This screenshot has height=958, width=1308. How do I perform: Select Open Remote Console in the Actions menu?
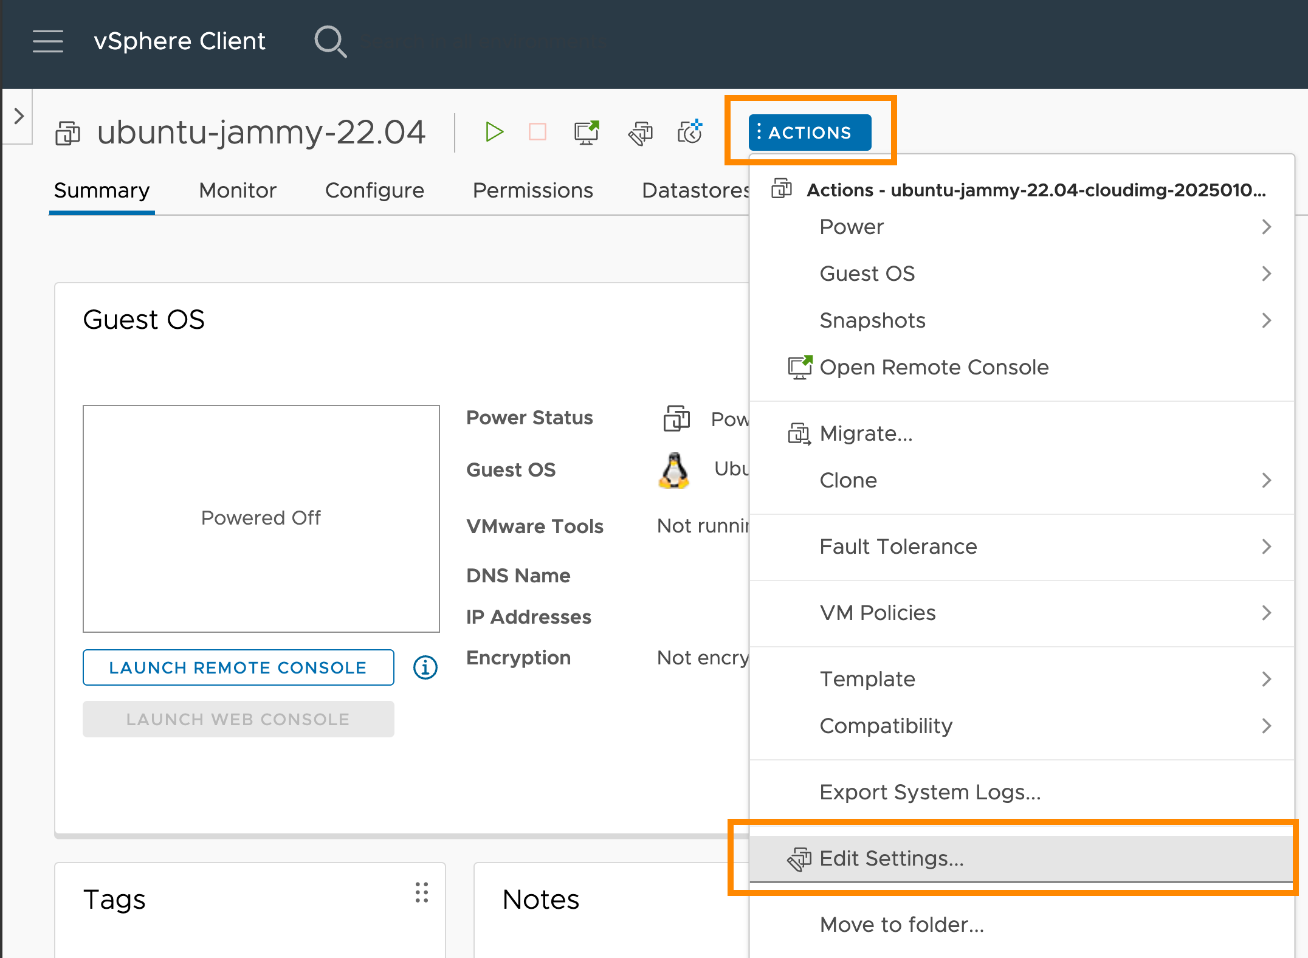(x=934, y=367)
